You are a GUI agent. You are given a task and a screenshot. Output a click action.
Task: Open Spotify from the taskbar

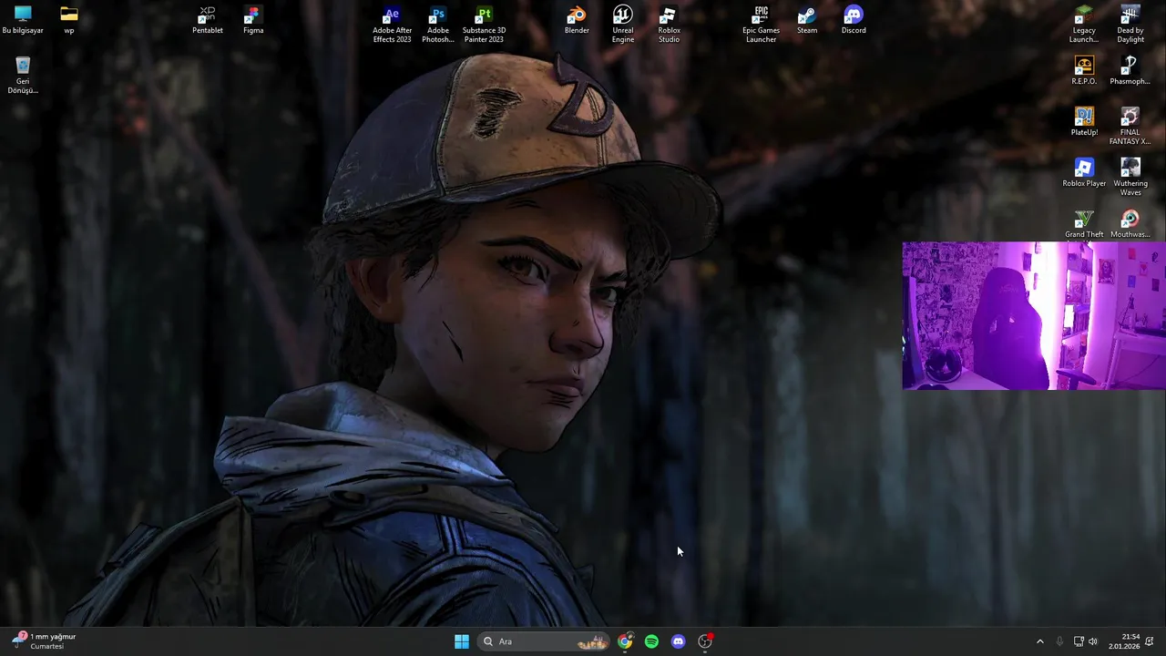pyautogui.click(x=651, y=641)
